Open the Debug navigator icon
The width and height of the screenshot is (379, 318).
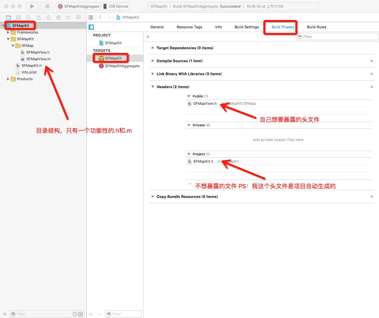(58, 17)
